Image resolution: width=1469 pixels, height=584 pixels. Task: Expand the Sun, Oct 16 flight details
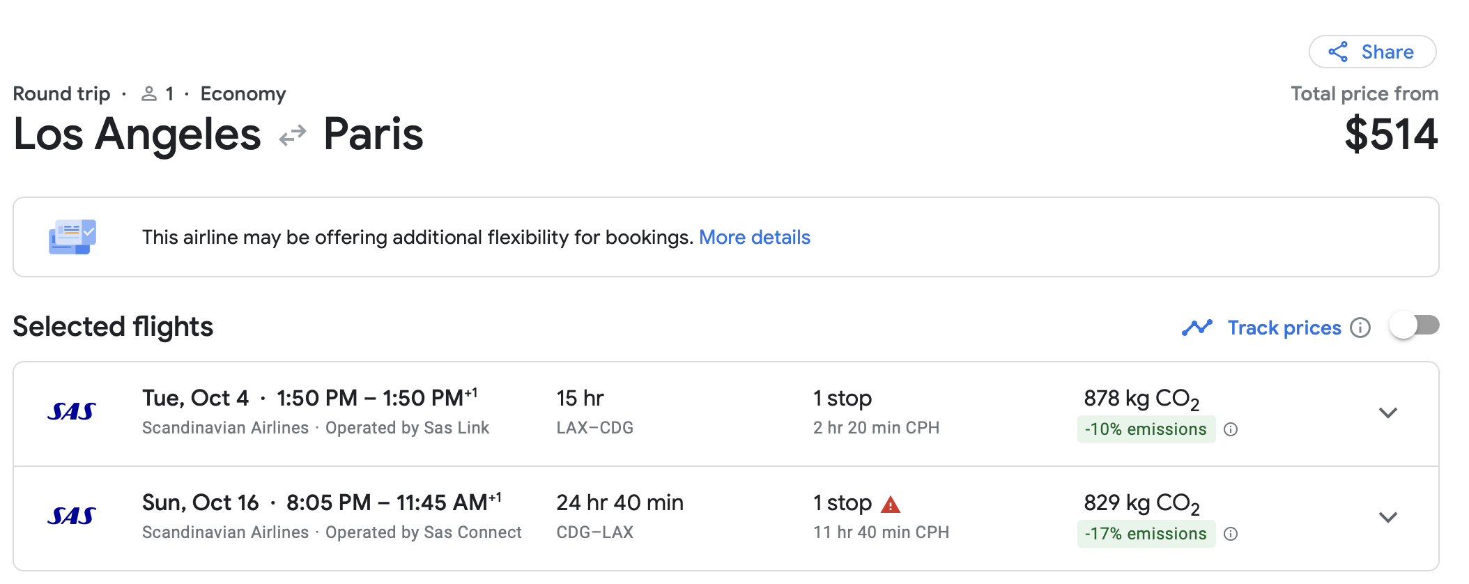tap(1388, 518)
